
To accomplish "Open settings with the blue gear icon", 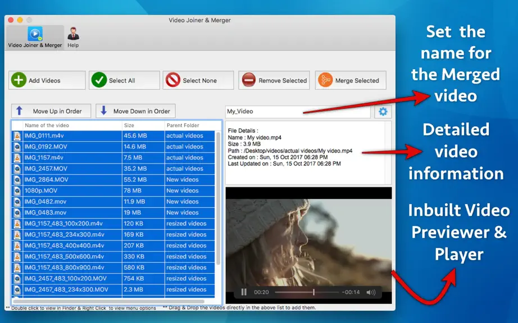I will pos(383,112).
